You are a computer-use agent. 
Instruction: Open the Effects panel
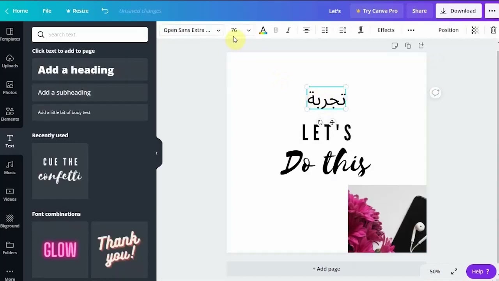pos(386,30)
